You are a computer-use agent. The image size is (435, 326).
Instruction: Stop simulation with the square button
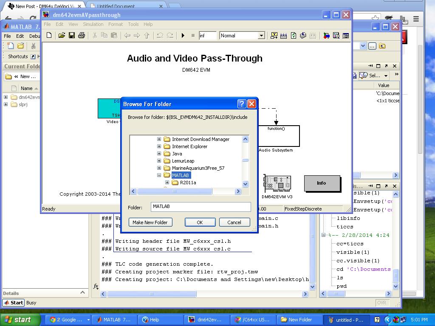(193, 36)
